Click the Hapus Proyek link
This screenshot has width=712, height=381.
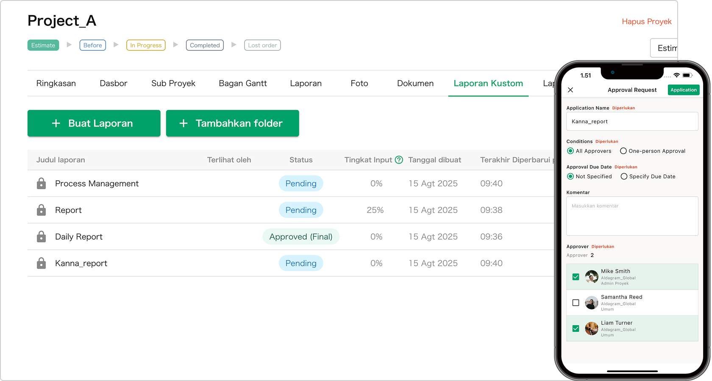coord(646,22)
